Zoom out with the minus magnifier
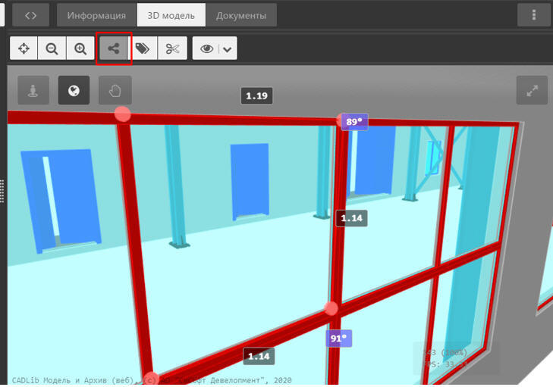The height and width of the screenshot is (387, 553). [52, 48]
